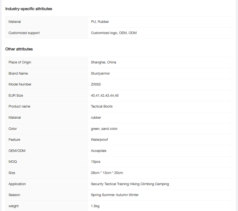Click the "PU, Rubber" material value
This screenshot has height=211, width=238.
pos(100,22)
